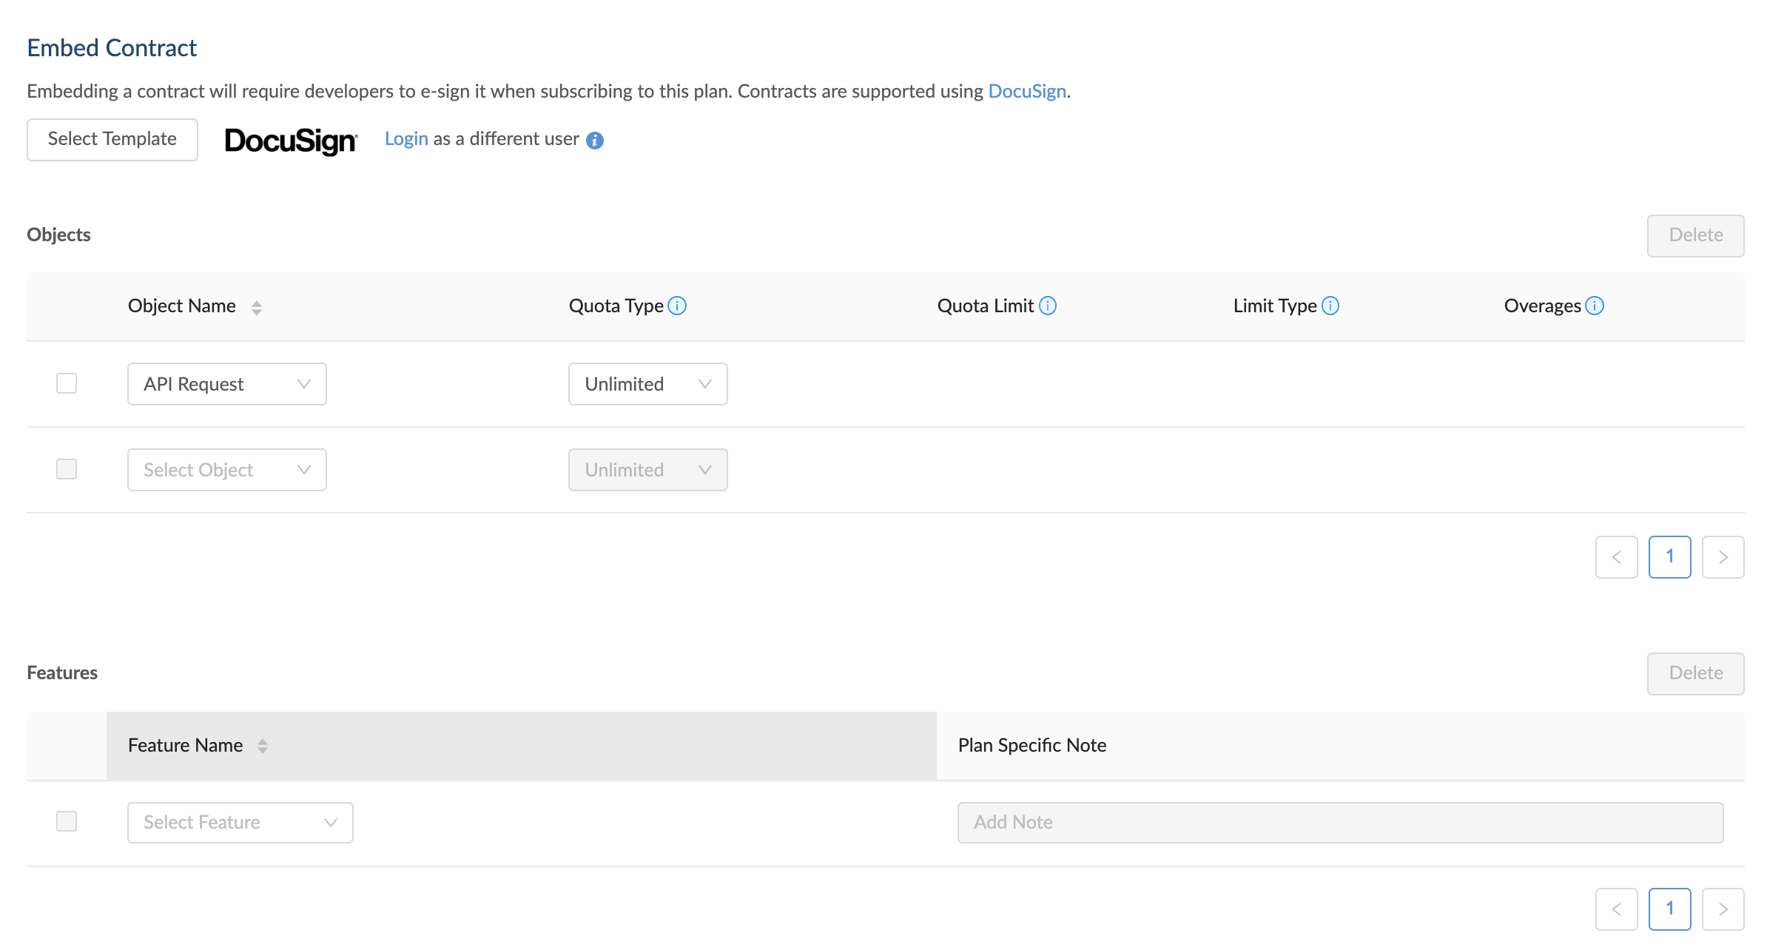Image resolution: width=1767 pixels, height=950 pixels.
Task: Check the API Request row checkbox
Action: tap(67, 383)
